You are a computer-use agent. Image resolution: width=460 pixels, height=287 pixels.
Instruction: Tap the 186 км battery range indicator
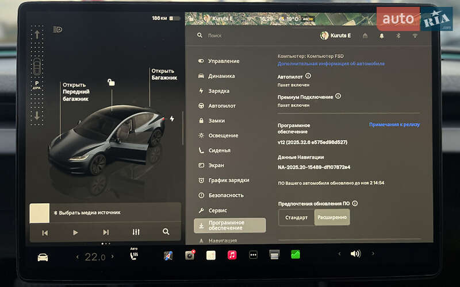coord(166,18)
